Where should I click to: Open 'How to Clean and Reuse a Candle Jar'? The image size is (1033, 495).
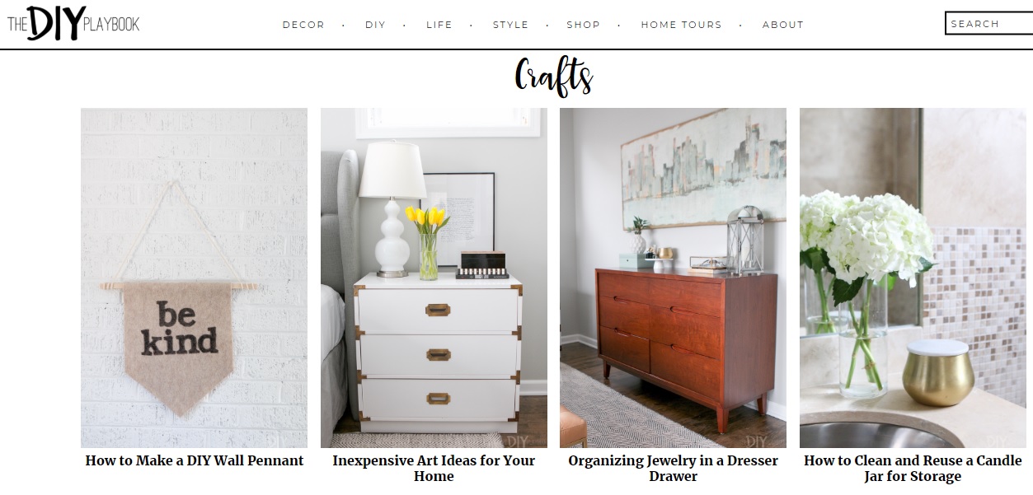click(913, 468)
